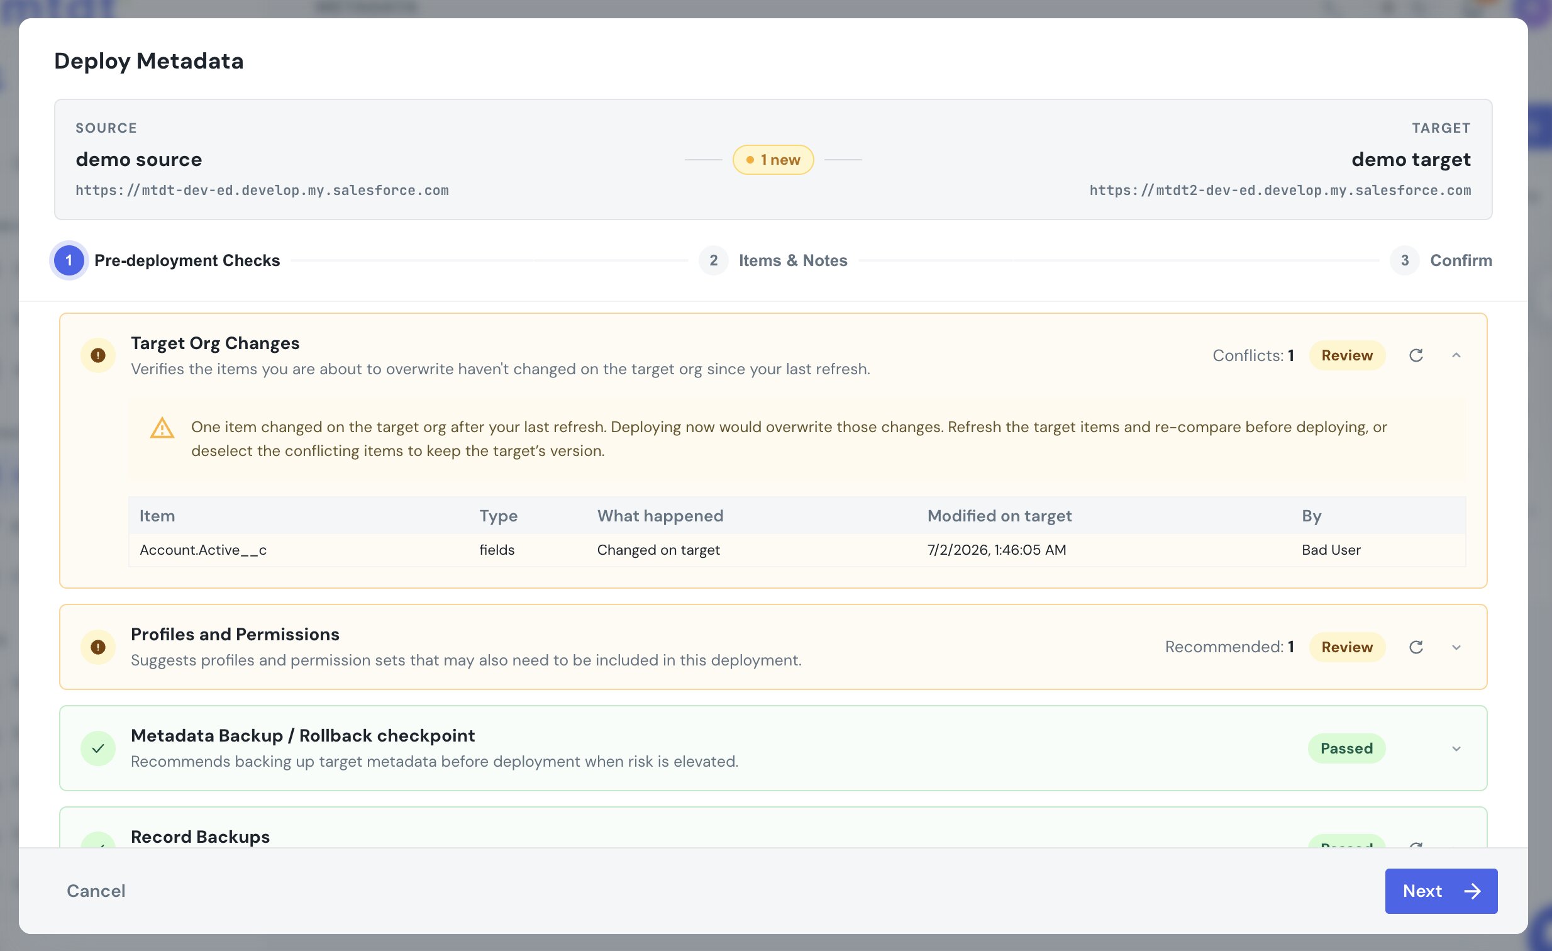Click the 'Conflicts: 1' counter
This screenshot has width=1552, height=951.
[x=1253, y=355]
